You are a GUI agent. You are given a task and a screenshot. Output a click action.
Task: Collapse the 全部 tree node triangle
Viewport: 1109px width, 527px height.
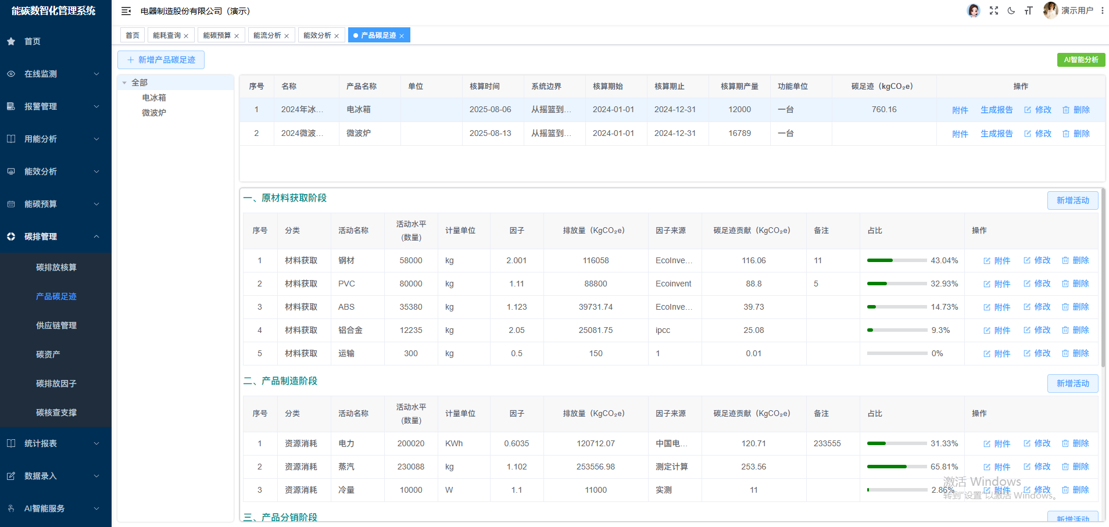pos(124,82)
